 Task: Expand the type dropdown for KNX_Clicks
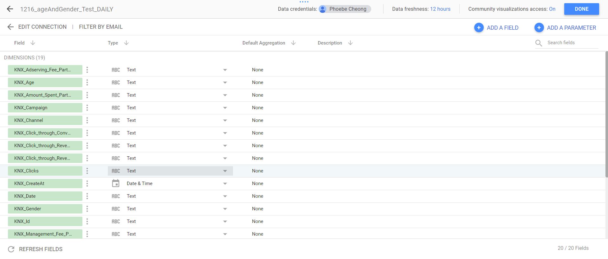[x=225, y=171]
